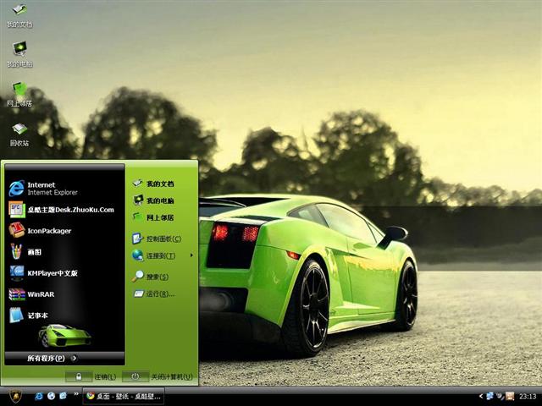The width and height of the screenshot is (542, 406).
Task: Expand hidden system tray icons arrow
Action: pyautogui.click(x=481, y=396)
